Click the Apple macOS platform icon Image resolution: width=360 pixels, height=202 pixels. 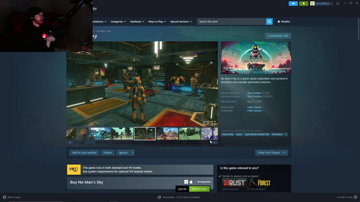[191, 182]
